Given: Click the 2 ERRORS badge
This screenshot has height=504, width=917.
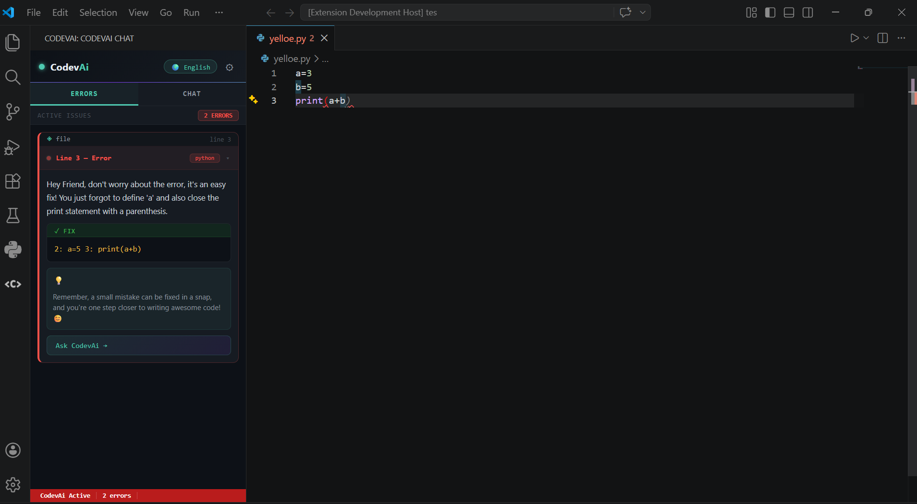Looking at the screenshot, I should coord(218,116).
